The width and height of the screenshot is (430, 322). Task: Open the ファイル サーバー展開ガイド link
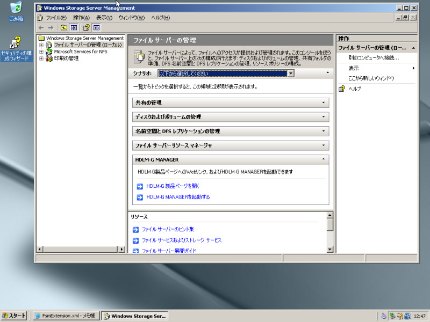(x=169, y=250)
